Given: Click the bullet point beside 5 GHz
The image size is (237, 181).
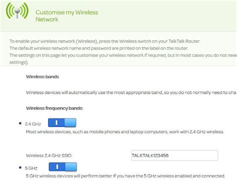Looking at the screenshot, I should coord(20,167).
